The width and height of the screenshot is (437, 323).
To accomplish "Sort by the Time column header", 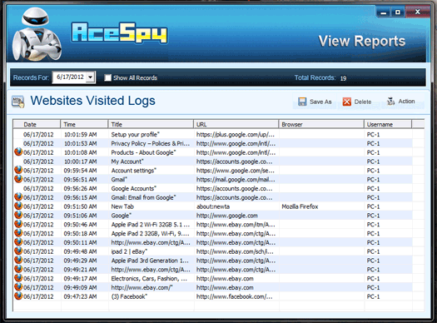I will point(84,124).
